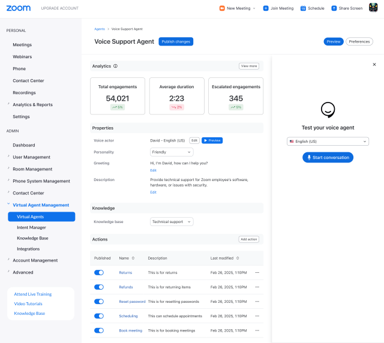The width and height of the screenshot is (384, 343).
Task: Select Intent Manager in sidebar
Action: tap(31, 227)
